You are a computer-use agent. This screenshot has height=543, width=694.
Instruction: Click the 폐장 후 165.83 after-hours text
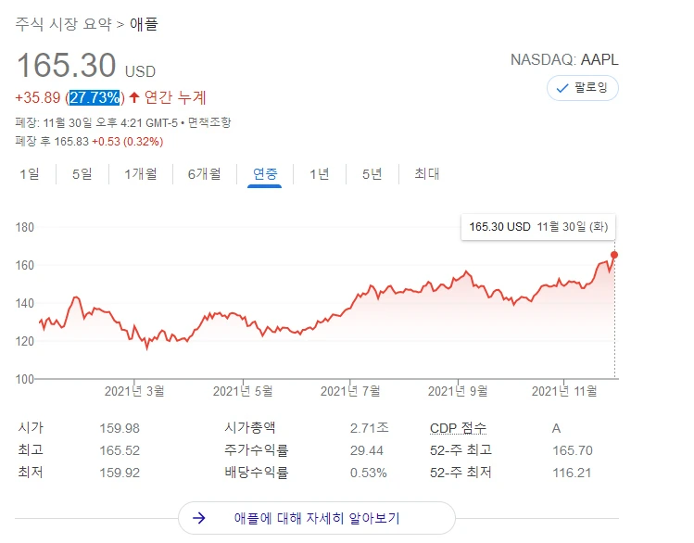click(x=52, y=142)
